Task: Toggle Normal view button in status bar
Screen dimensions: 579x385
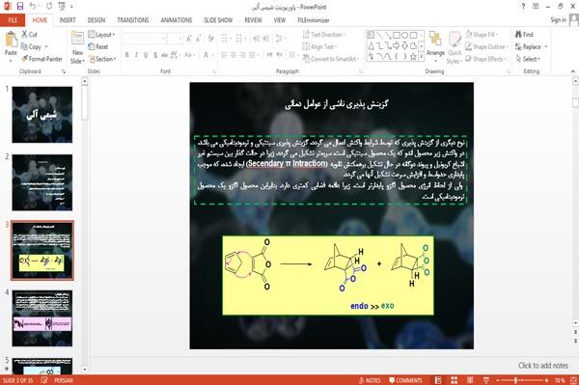Action: coord(438,380)
